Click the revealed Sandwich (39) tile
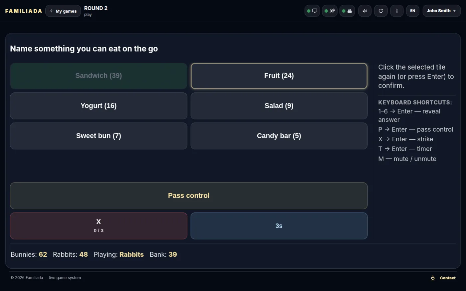The image size is (466, 291). [99, 76]
